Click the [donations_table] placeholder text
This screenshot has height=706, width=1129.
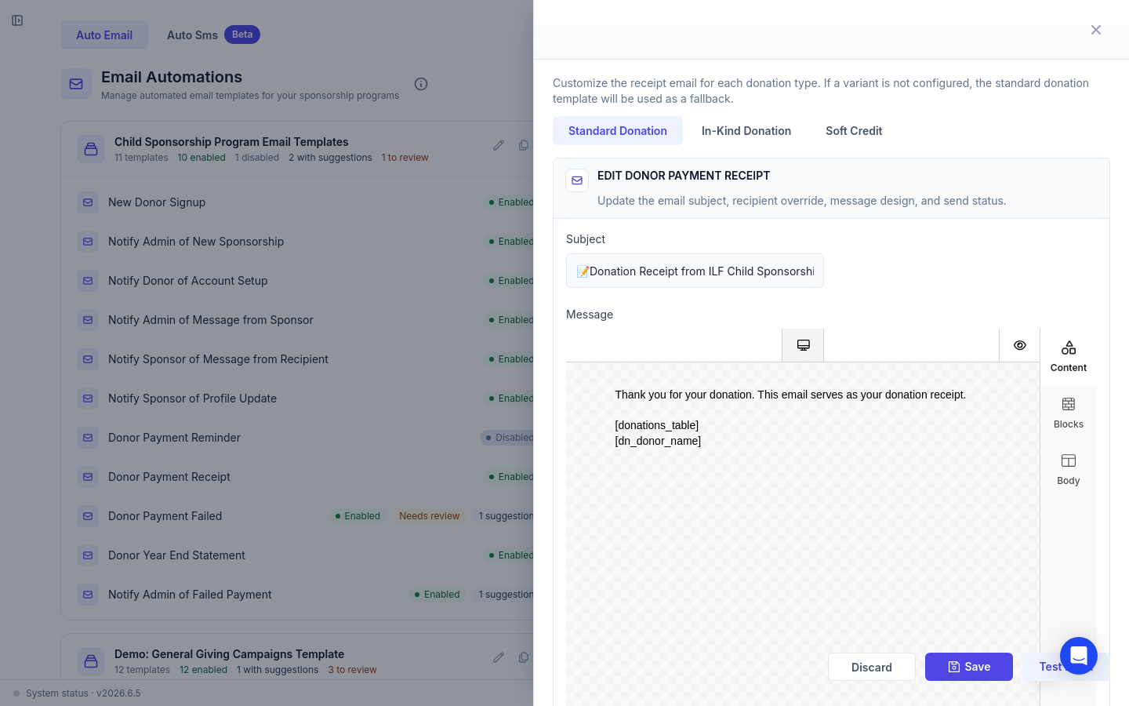pyautogui.click(x=657, y=425)
